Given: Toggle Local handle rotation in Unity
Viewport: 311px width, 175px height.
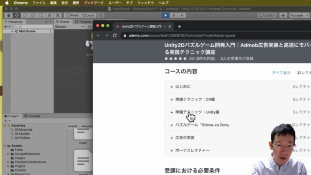Looking at the screenshot, I should 88,15.
